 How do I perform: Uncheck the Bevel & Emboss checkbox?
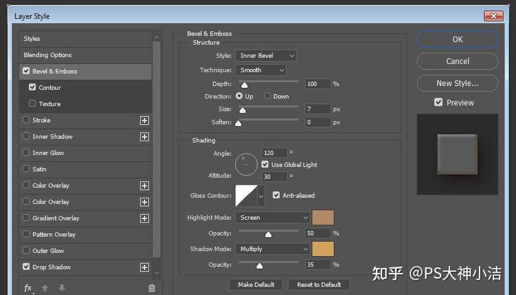point(26,71)
